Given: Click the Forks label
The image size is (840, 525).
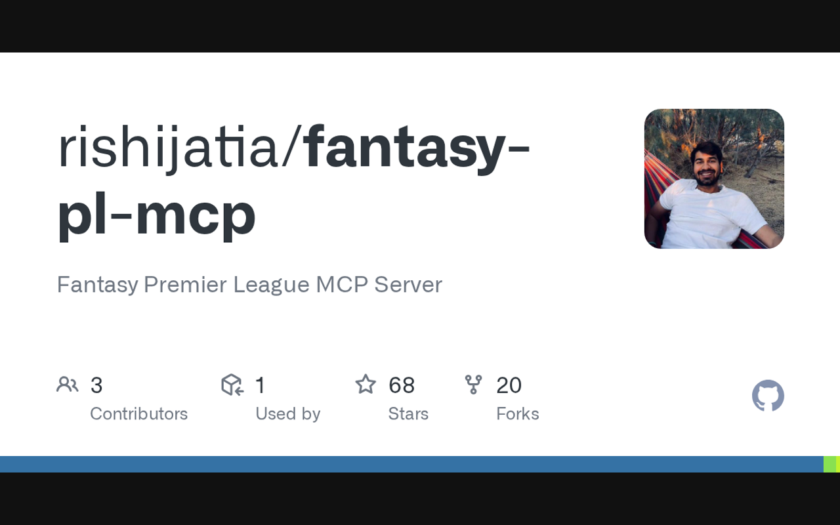Looking at the screenshot, I should click(518, 413).
